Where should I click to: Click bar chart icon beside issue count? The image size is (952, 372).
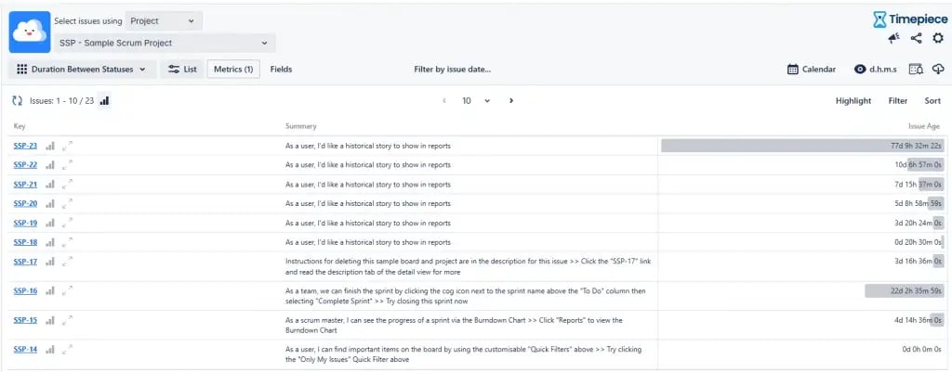(104, 100)
